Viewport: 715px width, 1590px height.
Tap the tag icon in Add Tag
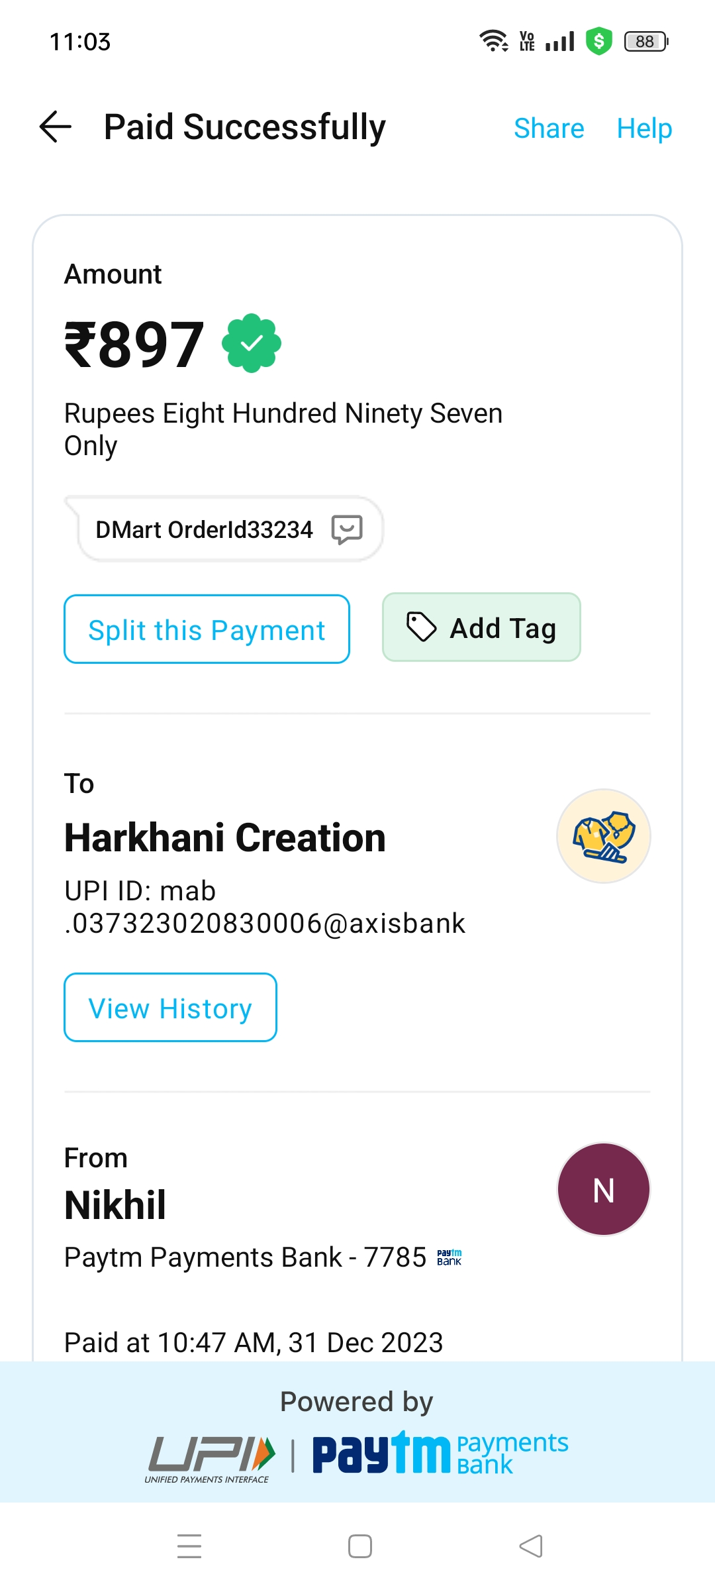[x=421, y=627]
